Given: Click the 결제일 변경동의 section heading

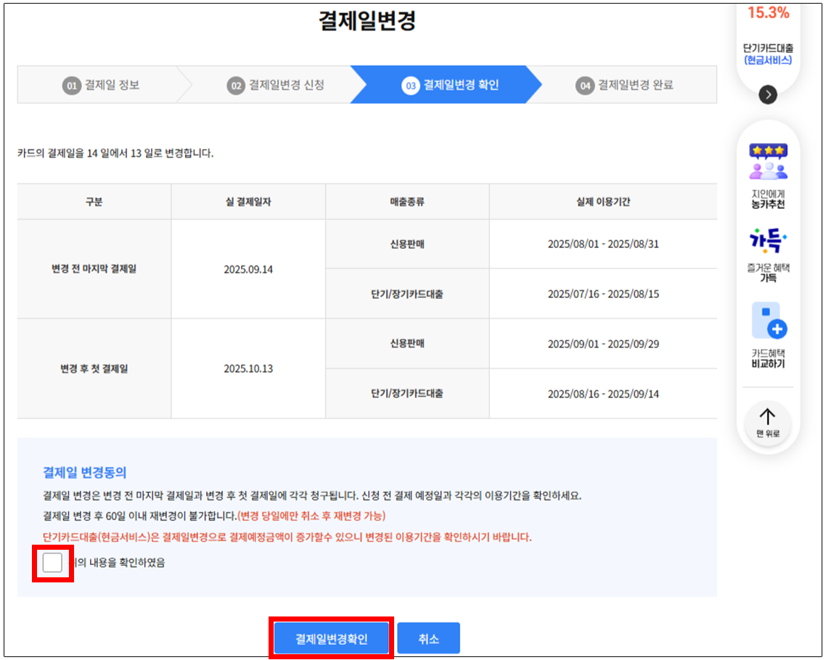Looking at the screenshot, I should [85, 473].
